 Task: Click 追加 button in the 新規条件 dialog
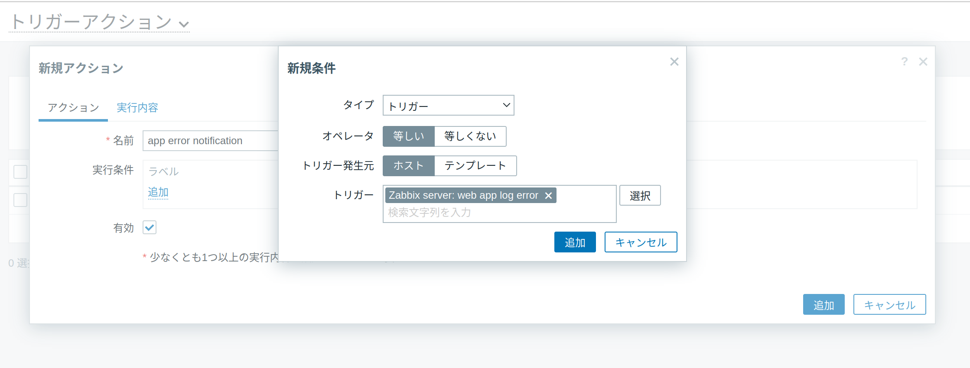pyautogui.click(x=575, y=242)
